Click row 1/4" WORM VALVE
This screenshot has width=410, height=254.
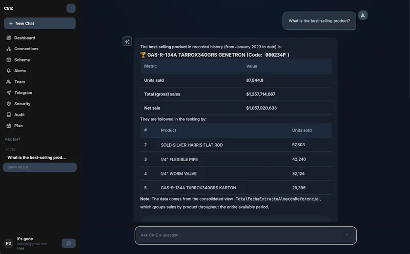click(236, 173)
